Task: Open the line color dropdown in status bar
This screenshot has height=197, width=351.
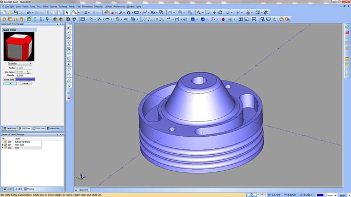Action: point(325,195)
